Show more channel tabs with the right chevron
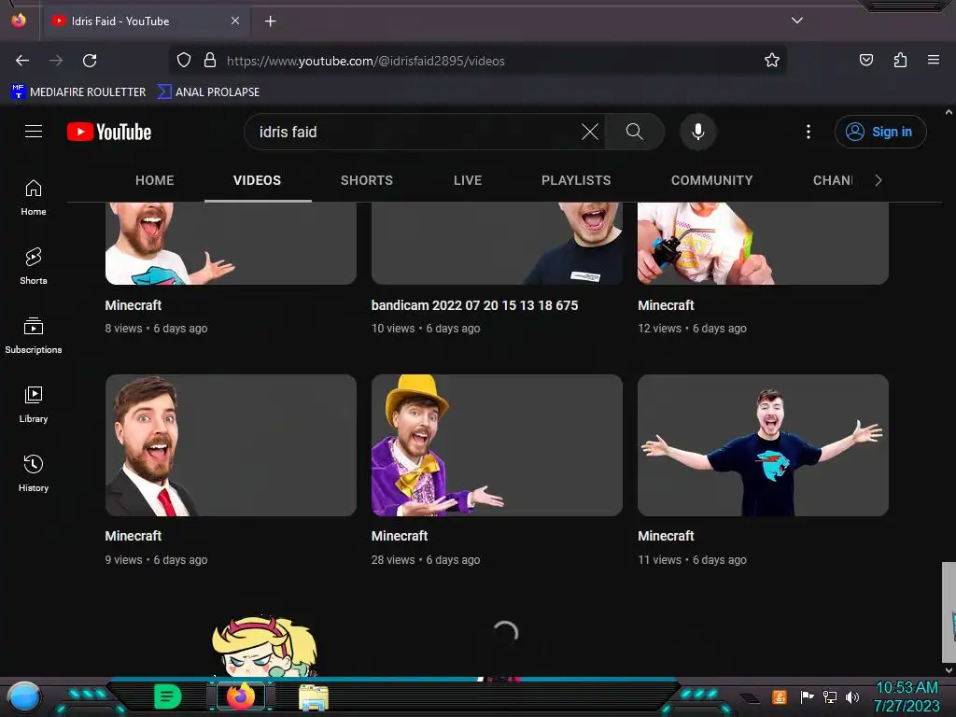The image size is (956, 717). [x=878, y=180]
